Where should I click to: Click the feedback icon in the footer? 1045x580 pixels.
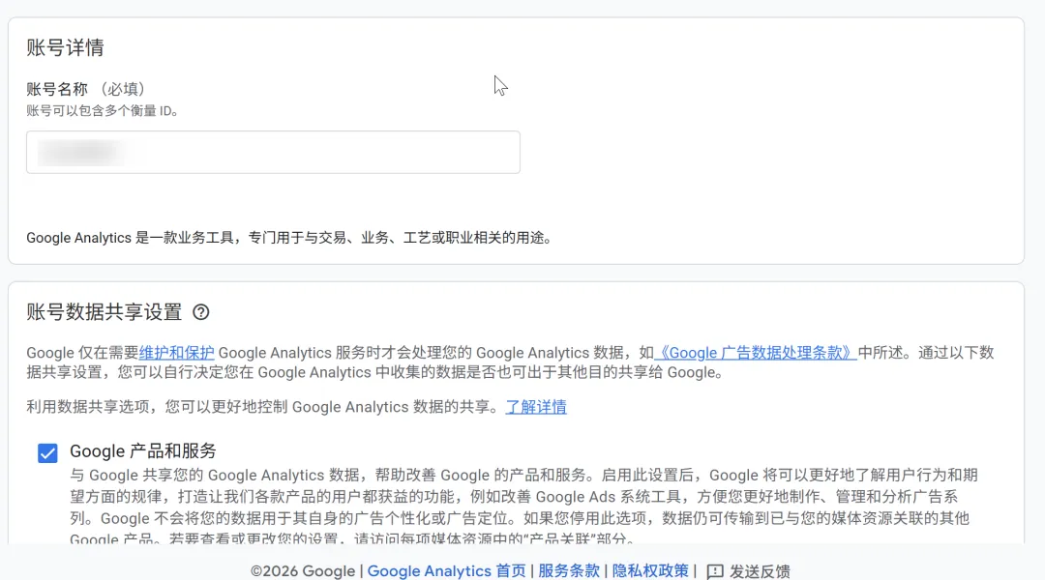[x=715, y=571]
